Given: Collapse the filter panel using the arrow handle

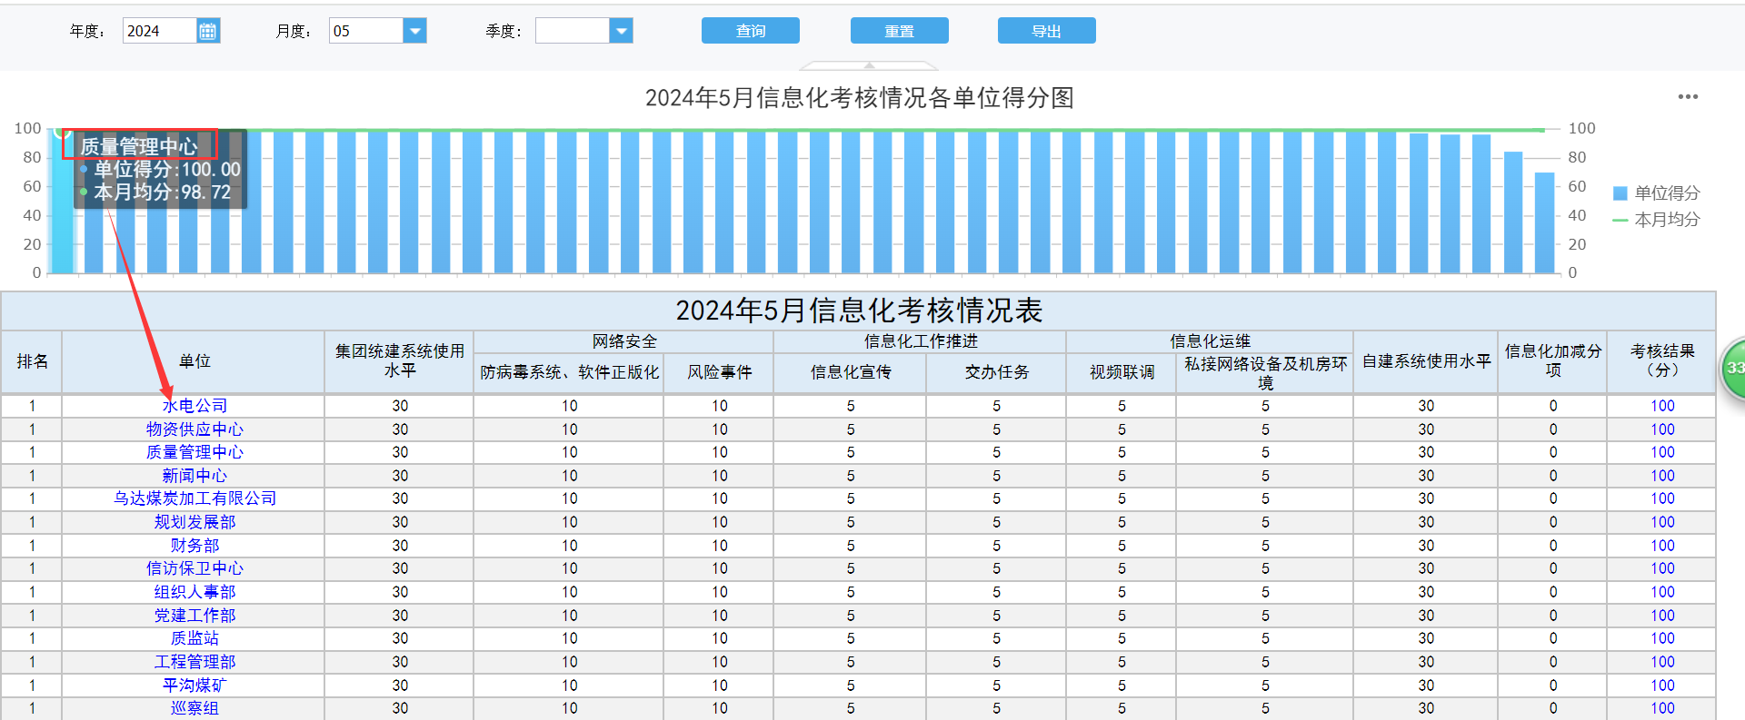Looking at the screenshot, I should [869, 65].
